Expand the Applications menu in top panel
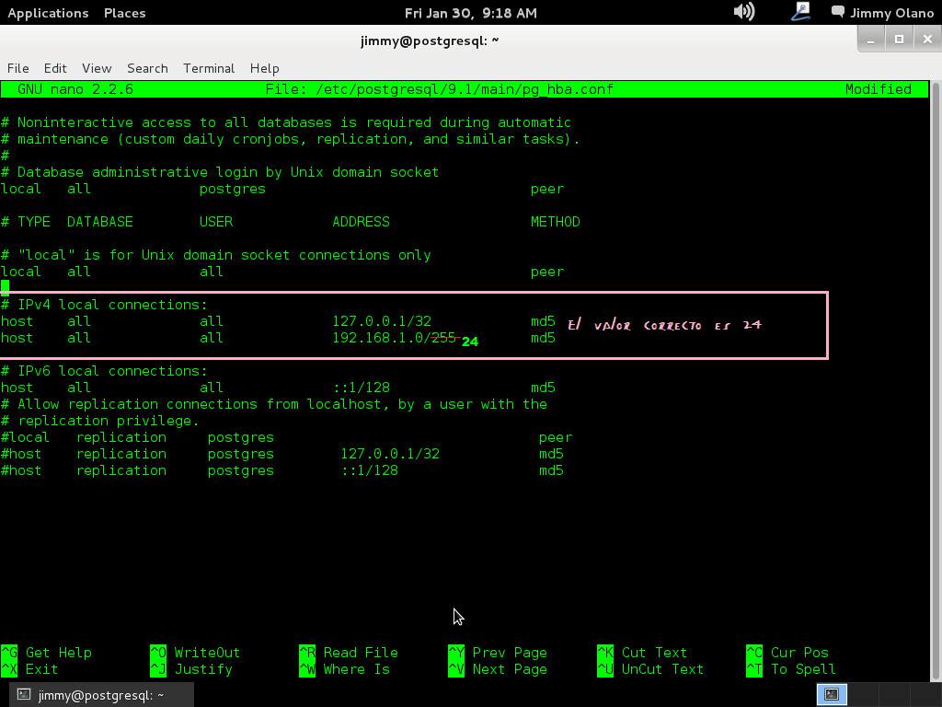 click(x=48, y=13)
